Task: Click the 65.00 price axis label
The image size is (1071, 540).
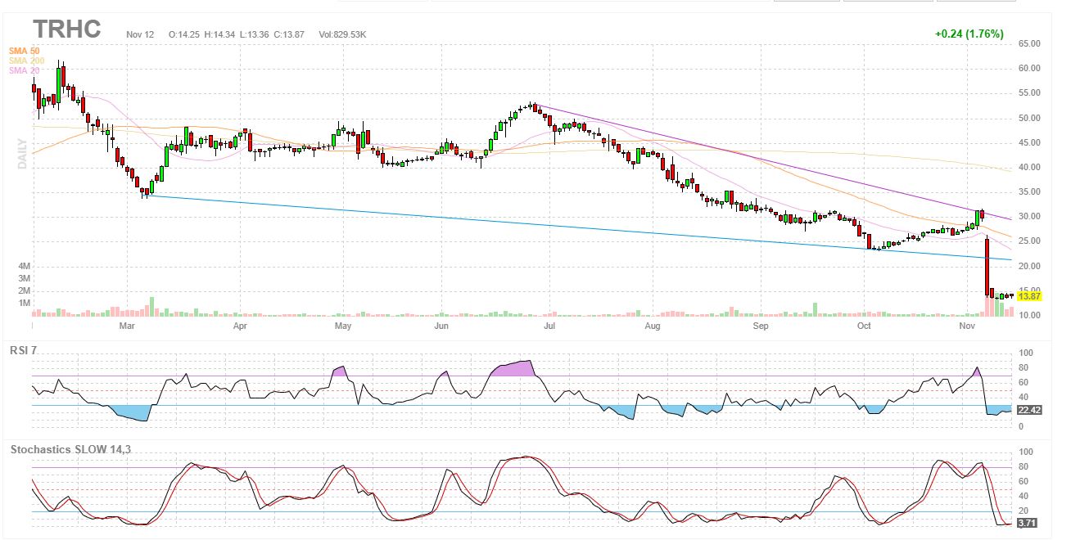Action: point(1028,43)
